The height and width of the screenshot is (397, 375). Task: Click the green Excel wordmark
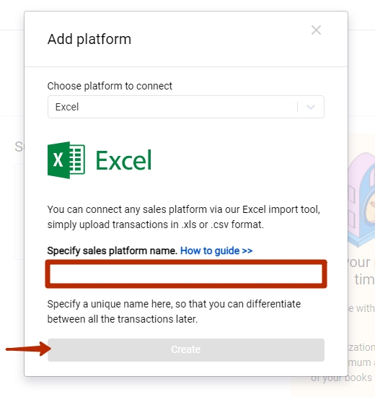tap(124, 160)
